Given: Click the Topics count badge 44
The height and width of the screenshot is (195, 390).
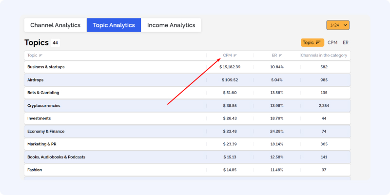Looking at the screenshot, I should pos(55,43).
